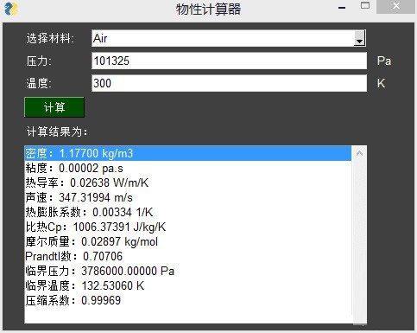The width and height of the screenshot is (417, 333).
Task: Select the 声速: 347.31994 m/s row
Action: pos(188,197)
